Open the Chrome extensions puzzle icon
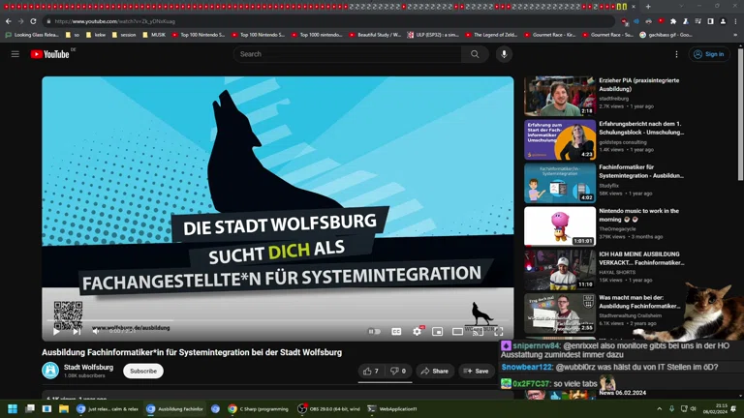 [x=673, y=21]
